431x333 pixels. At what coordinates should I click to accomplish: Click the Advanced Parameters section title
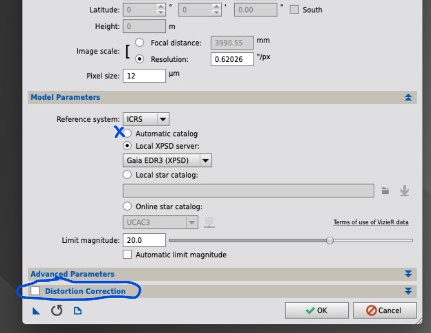[x=73, y=274]
